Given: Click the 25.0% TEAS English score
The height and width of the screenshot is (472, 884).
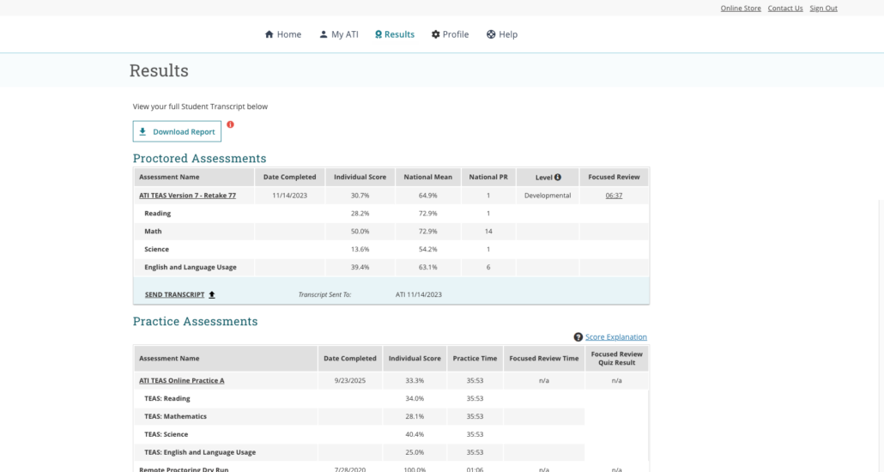Looking at the screenshot, I should (x=415, y=452).
